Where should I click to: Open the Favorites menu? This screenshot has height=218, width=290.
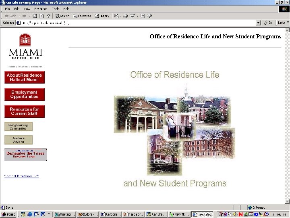pyautogui.click(x=41, y=9)
